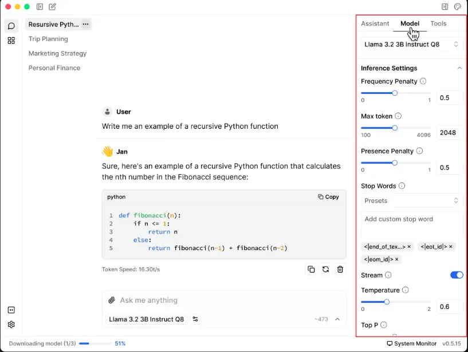Open model settings sliders icon in input
Screen dimensions: 468x352
[x=195, y=319]
